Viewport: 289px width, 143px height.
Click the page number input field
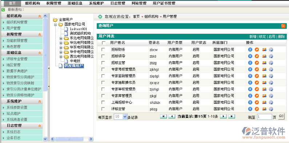click(x=265, y=117)
